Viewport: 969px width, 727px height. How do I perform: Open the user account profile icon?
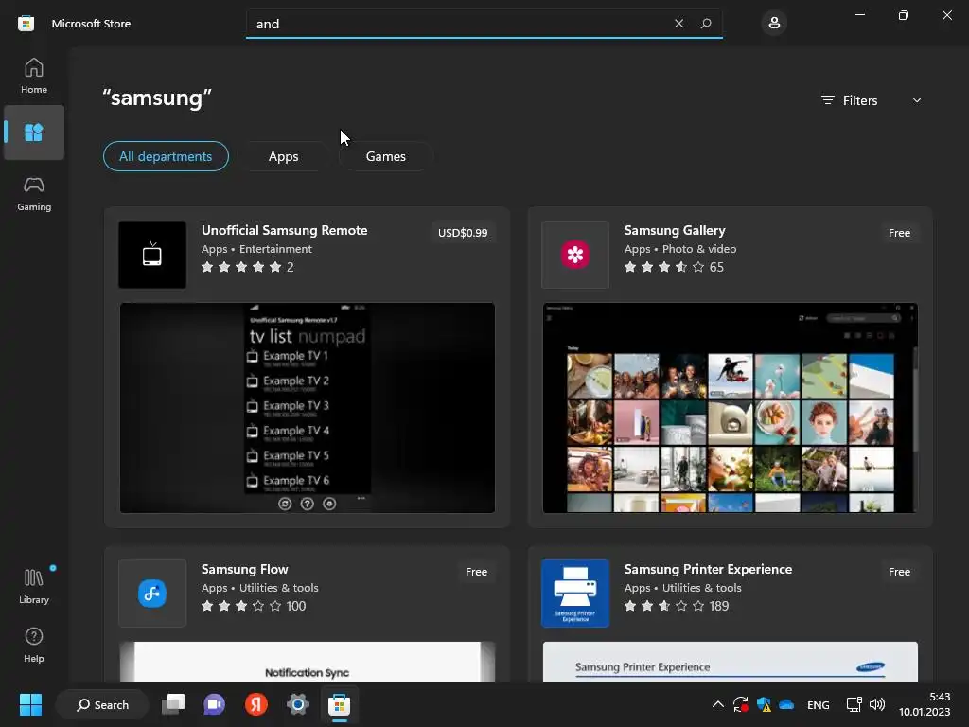click(774, 24)
